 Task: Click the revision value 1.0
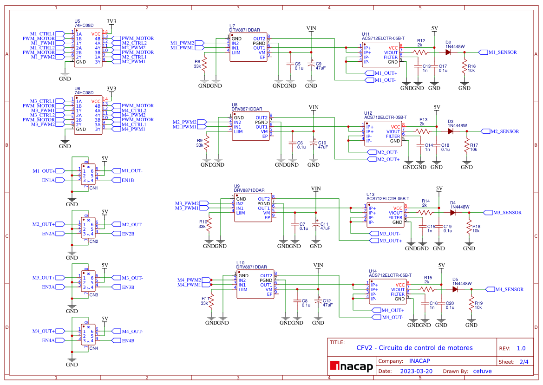[x=521, y=347]
